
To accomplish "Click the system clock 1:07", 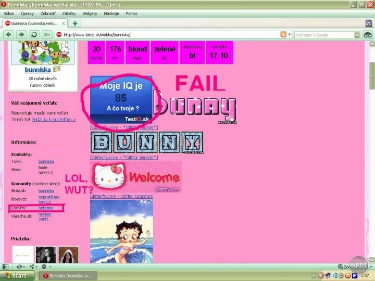I will click(365, 276).
